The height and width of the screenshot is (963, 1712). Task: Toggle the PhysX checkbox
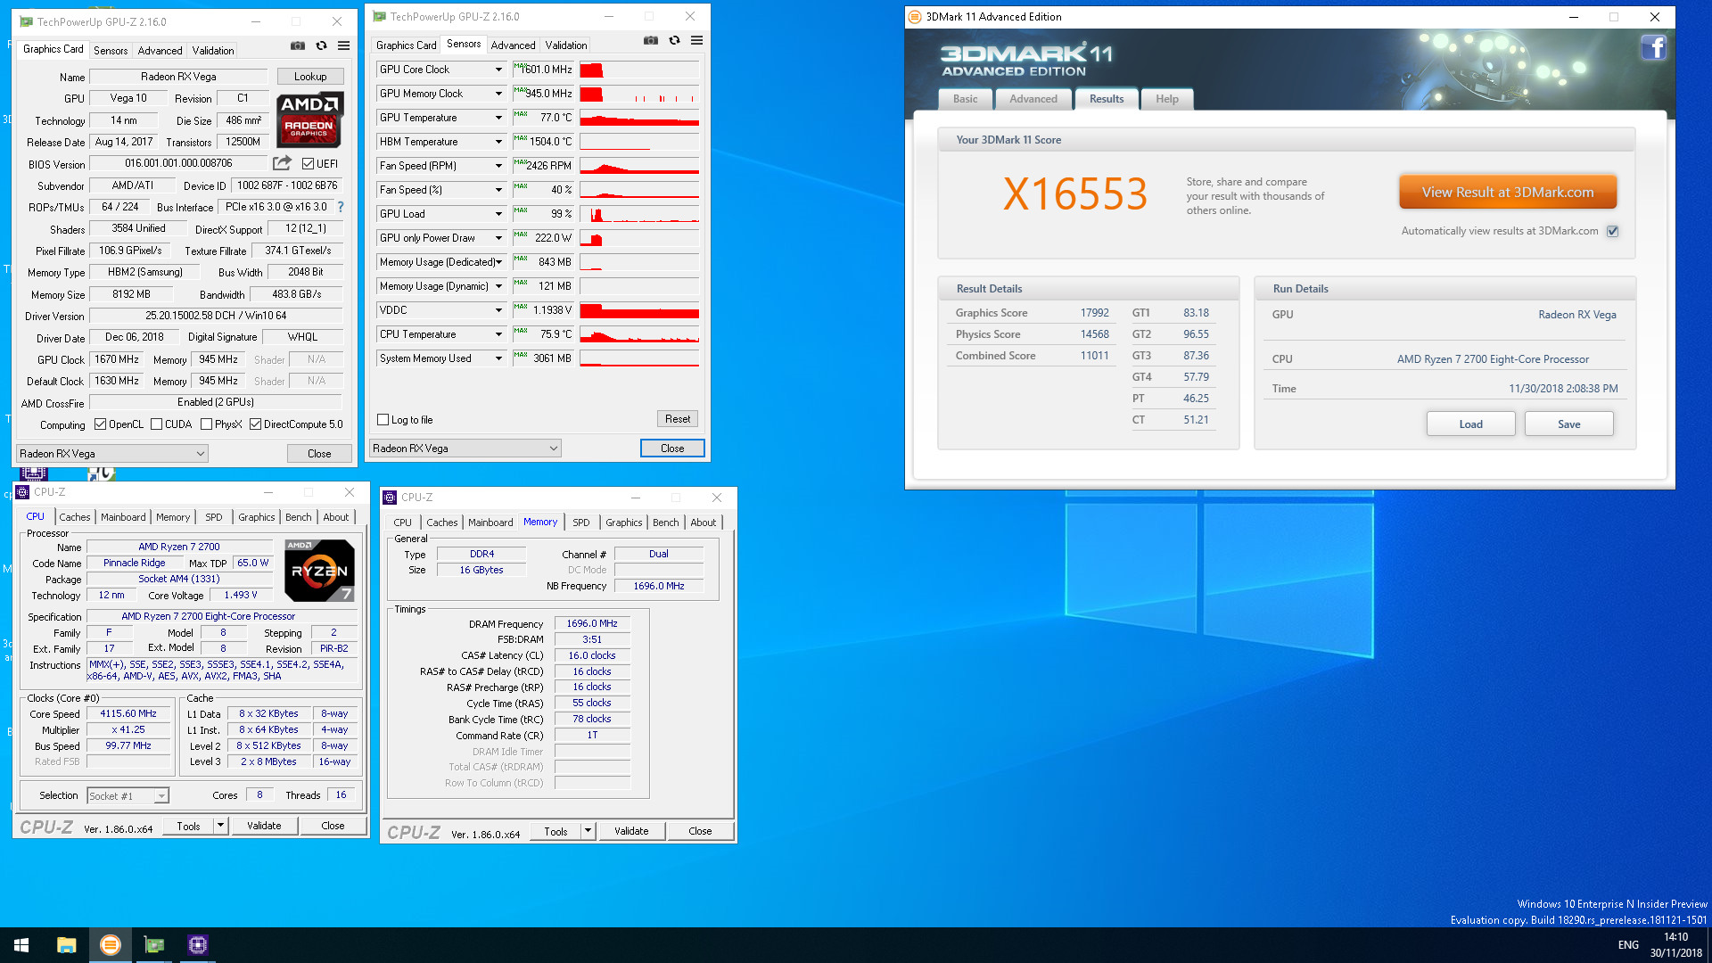point(207,424)
